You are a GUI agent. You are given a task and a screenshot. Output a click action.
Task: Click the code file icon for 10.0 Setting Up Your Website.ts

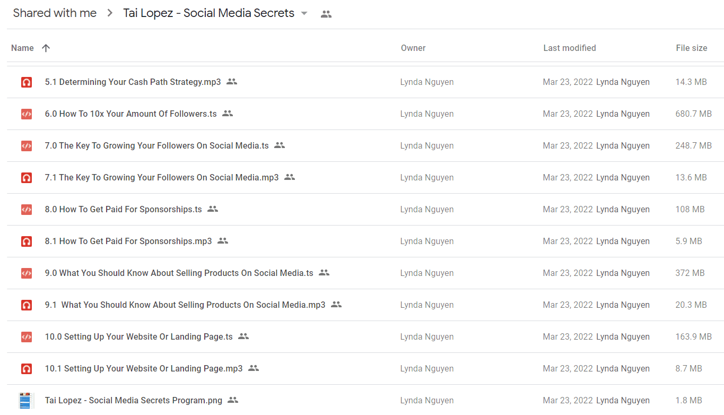(26, 336)
